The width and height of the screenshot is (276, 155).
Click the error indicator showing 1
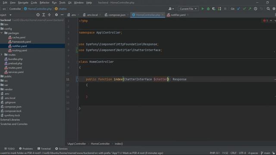(x=266, y=21)
